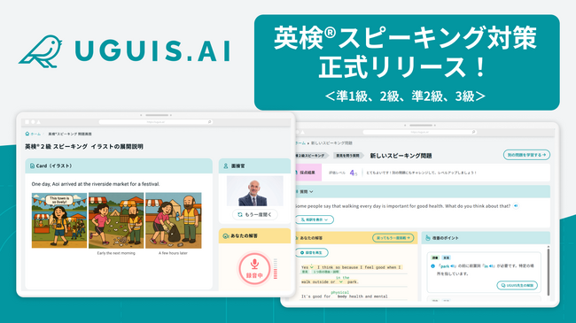Image resolution: width=576 pixels, height=323 pixels.
Task: Click the home icon in left window breadcrumb
Action: click(x=27, y=134)
